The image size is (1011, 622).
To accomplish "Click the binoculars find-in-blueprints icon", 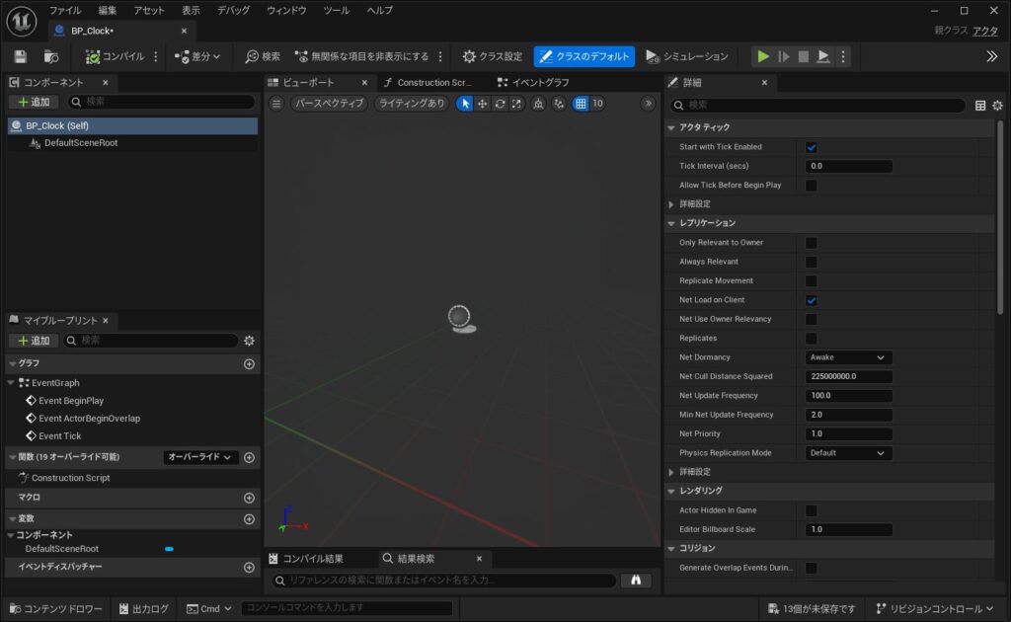I will (636, 581).
